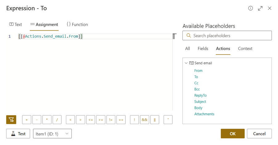Insert the double quote character button

point(168,120)
